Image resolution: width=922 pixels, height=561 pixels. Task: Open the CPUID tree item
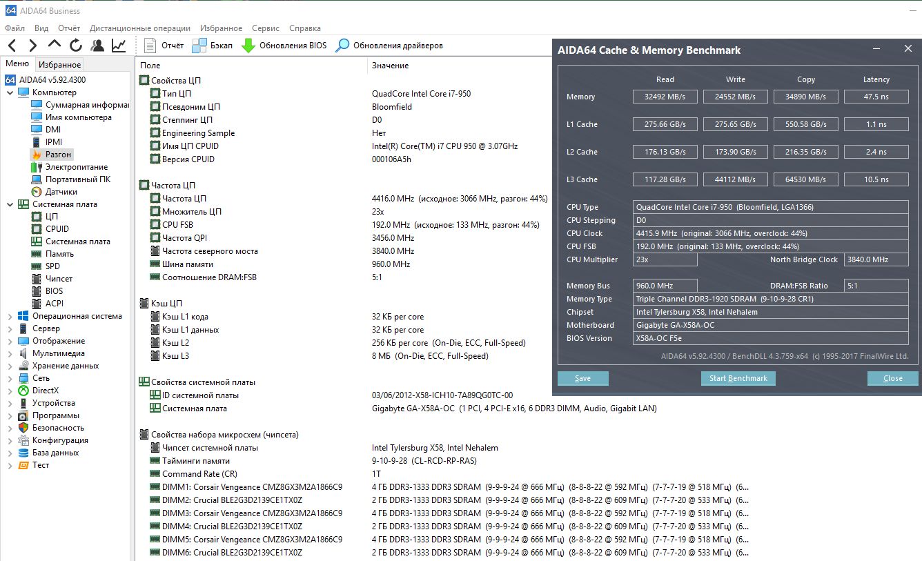point(50,229)
